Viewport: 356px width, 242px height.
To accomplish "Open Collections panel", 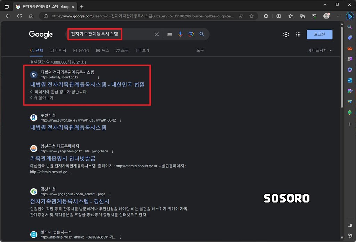I will point(302,16).
